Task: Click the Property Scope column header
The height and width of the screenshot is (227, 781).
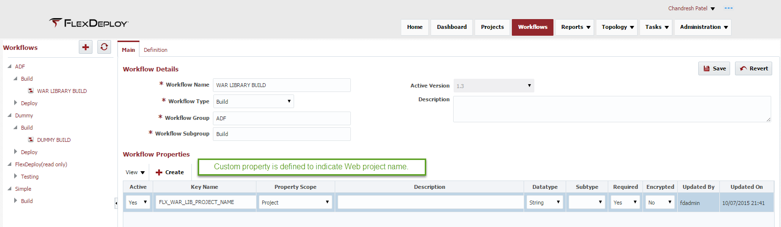Action: pyautogui.click(x=296, y=187)
